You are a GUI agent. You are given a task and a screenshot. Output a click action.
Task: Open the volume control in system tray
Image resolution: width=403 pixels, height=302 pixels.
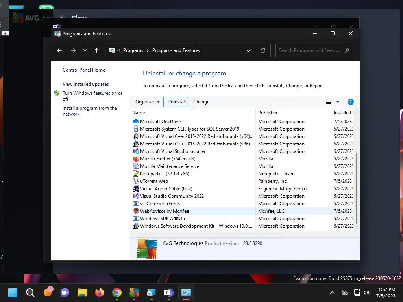pyautogui.click(x=366, y=293)
